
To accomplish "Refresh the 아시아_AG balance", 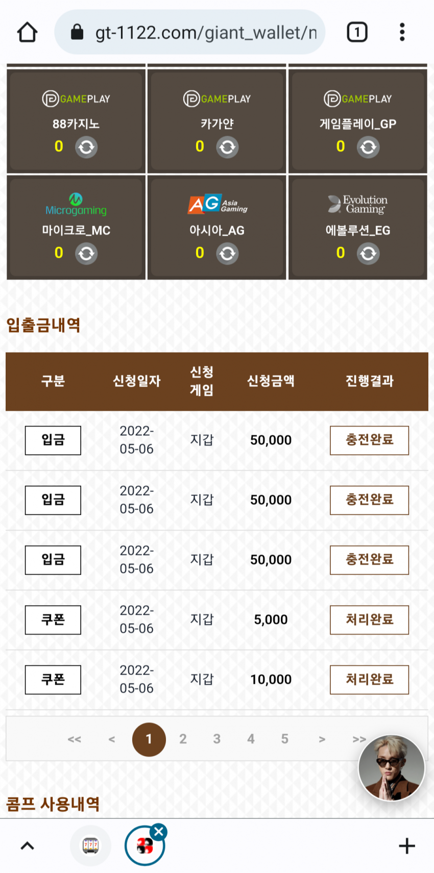I will 227,254.
